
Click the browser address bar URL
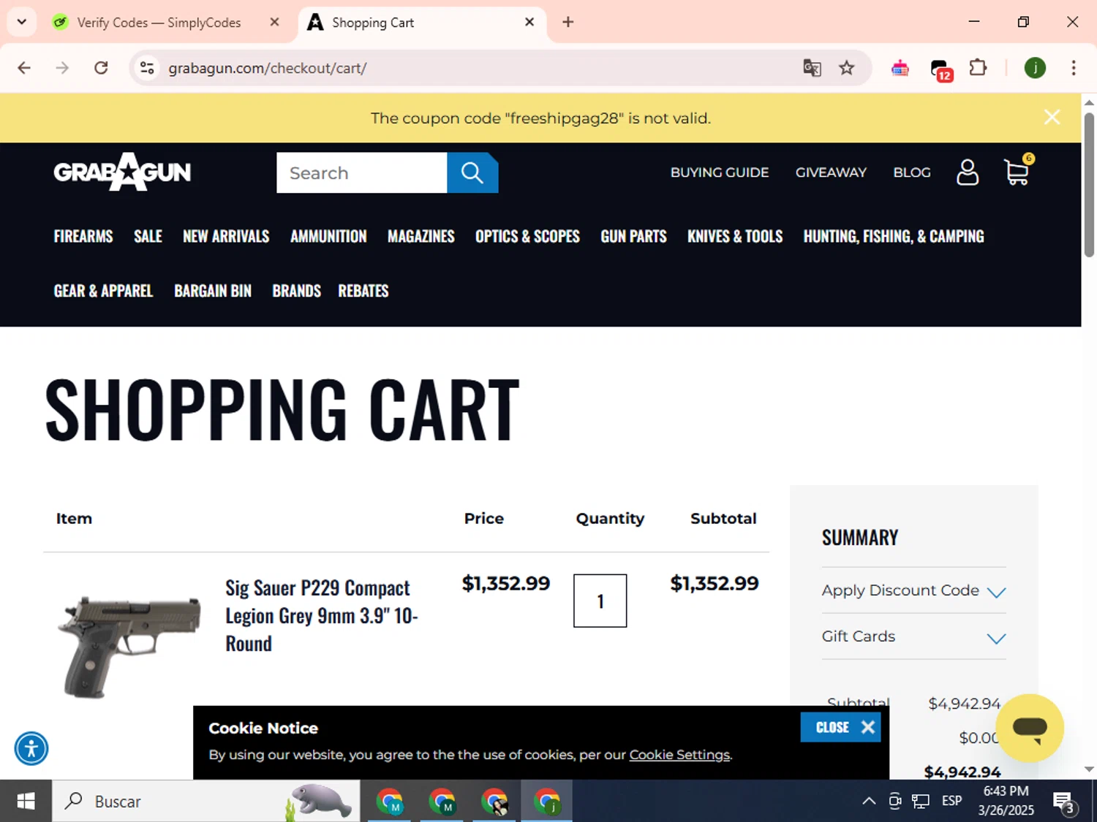coord(268,68)
